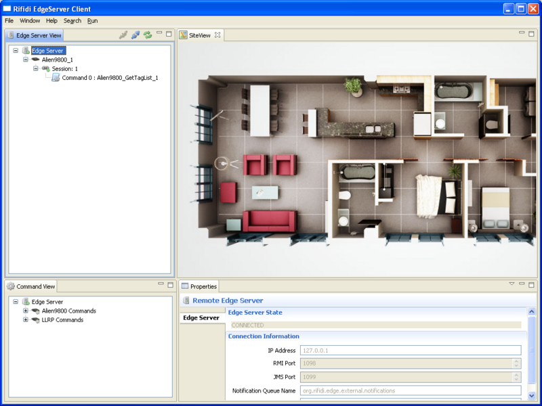Select the Edge Server properties tab
Image resolution: width=542 pixels, height=406 pixels.
point(201,317)
